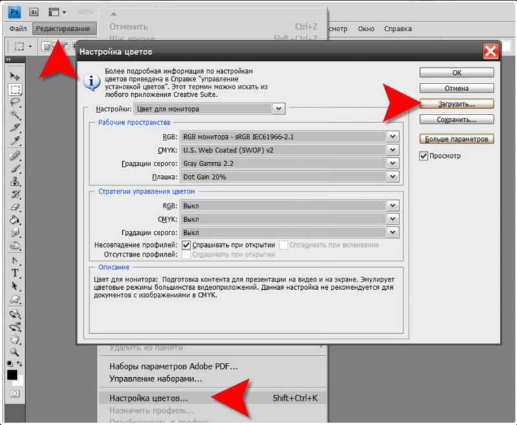Screen dimensions: 517x425
Task: Open the Файл menu
Action: (x=18, y=28)
